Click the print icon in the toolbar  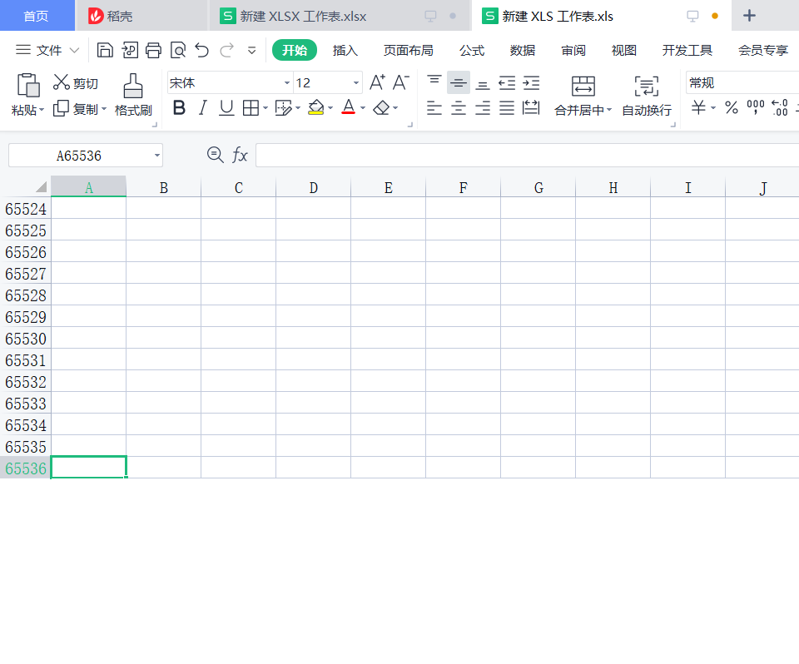point(153,51)
